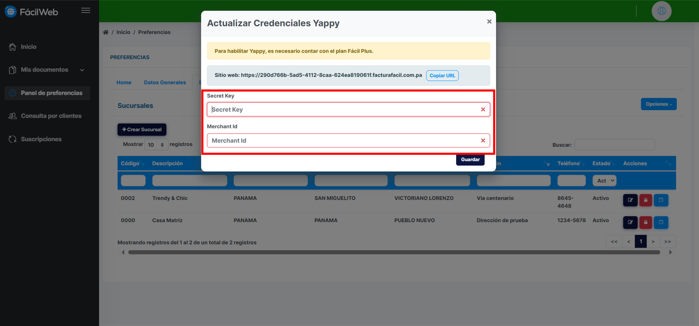Image resolution: width=699 pixels, height=326 pixels.
Task: Click the Preferencias breadcrumb
Action: tap(154, 32)
